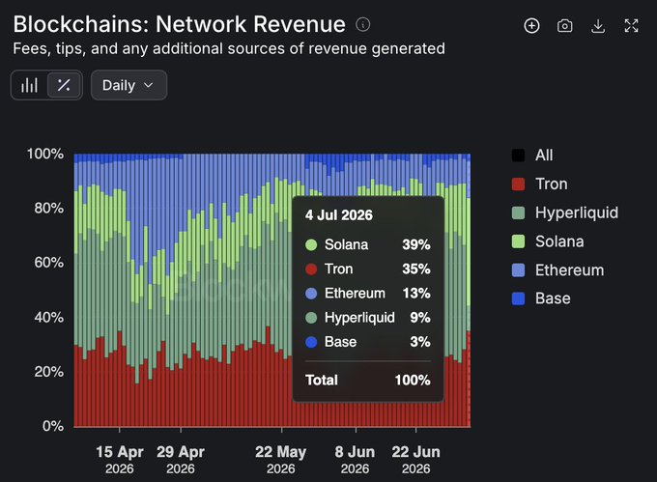657x482 pixels.
Task: Click the Hyperliquid 9% tooltip row
Action: coord(367,318)
